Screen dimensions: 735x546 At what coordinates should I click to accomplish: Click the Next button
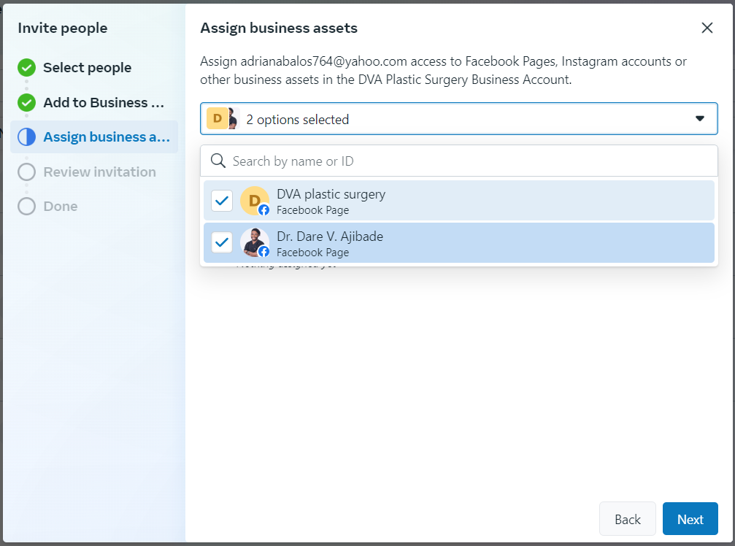click(x=690, y=519)
